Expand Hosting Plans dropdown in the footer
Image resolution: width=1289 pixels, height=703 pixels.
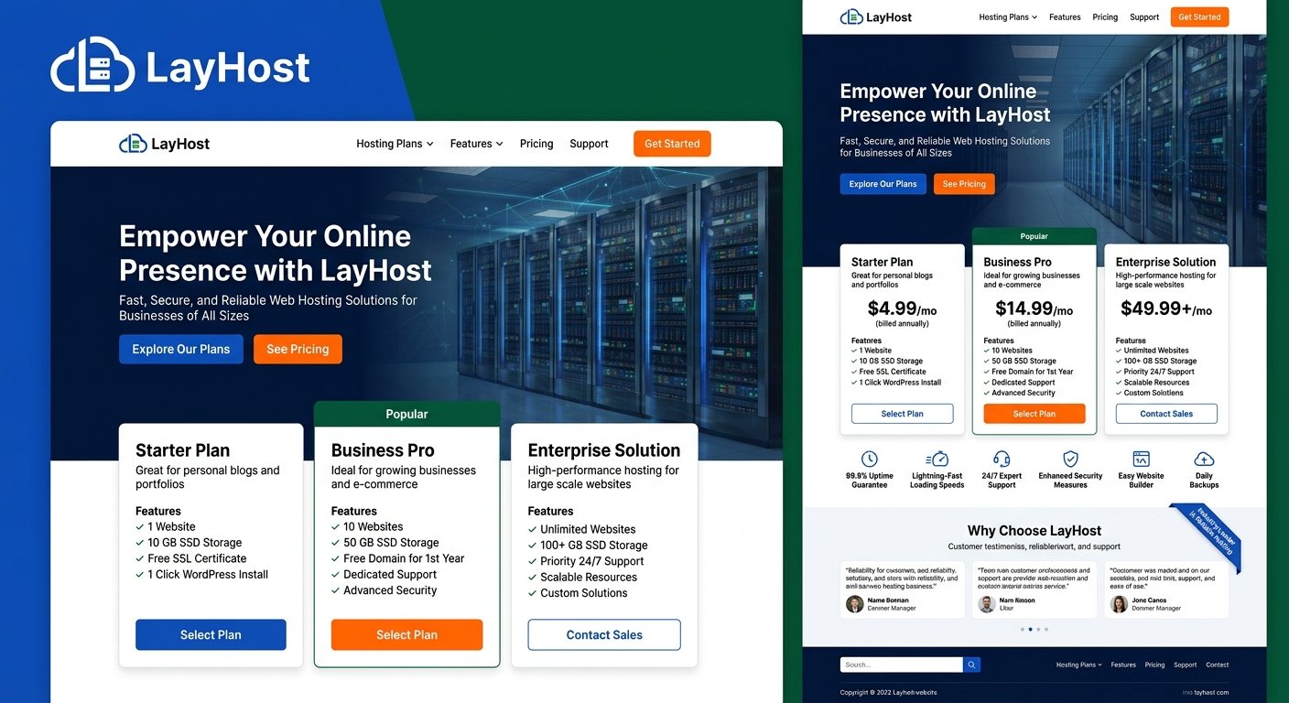tap(1078, 665)
